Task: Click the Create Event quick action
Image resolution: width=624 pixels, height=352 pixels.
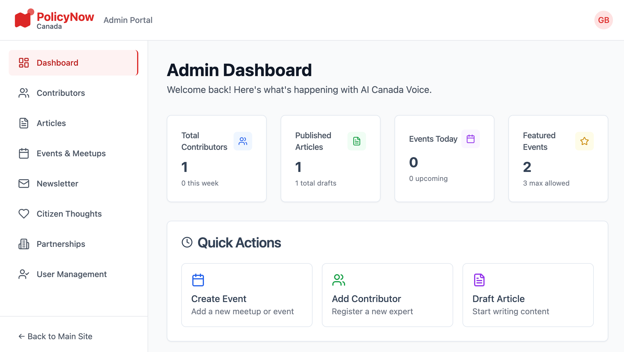Action: (247, 295)
